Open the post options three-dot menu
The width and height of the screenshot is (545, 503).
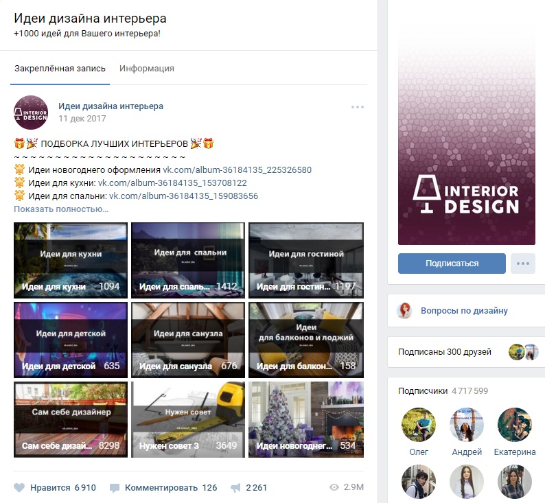pyautogui.click(x=358, y=107)
